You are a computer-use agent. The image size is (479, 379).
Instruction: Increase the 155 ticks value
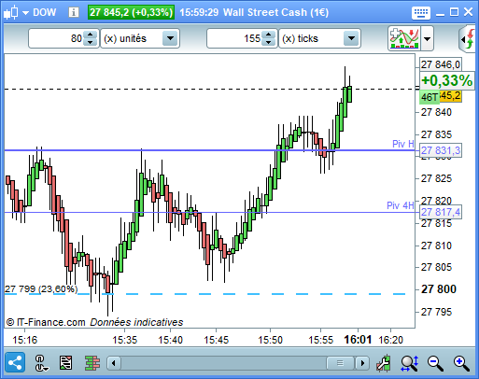click(269, 35)
